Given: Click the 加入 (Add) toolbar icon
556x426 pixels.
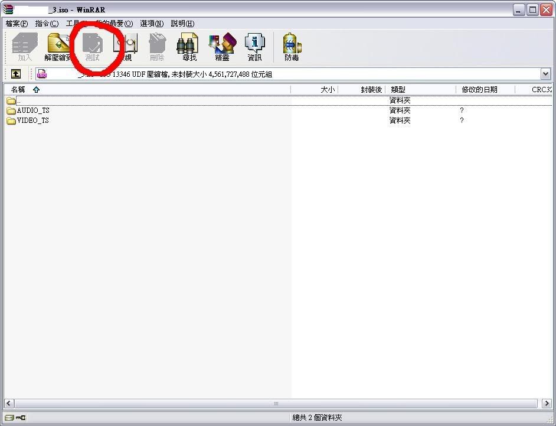Looking at the screenshot, I should click(25, 47).
